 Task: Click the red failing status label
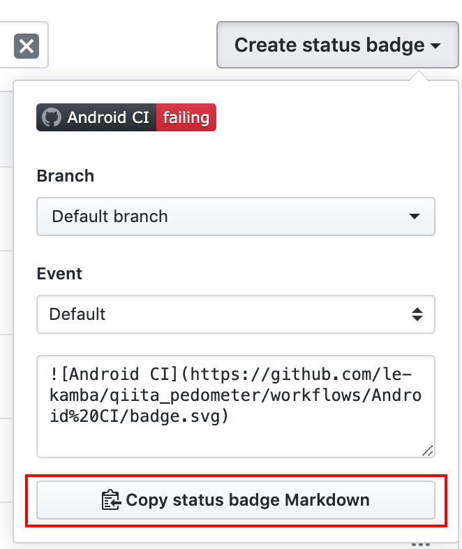click(x=186, y=117)
